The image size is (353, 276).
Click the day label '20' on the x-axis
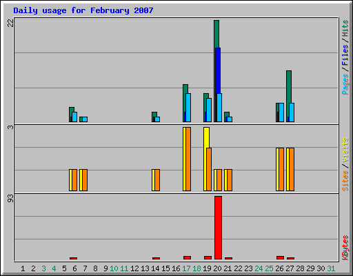(217, 268)
